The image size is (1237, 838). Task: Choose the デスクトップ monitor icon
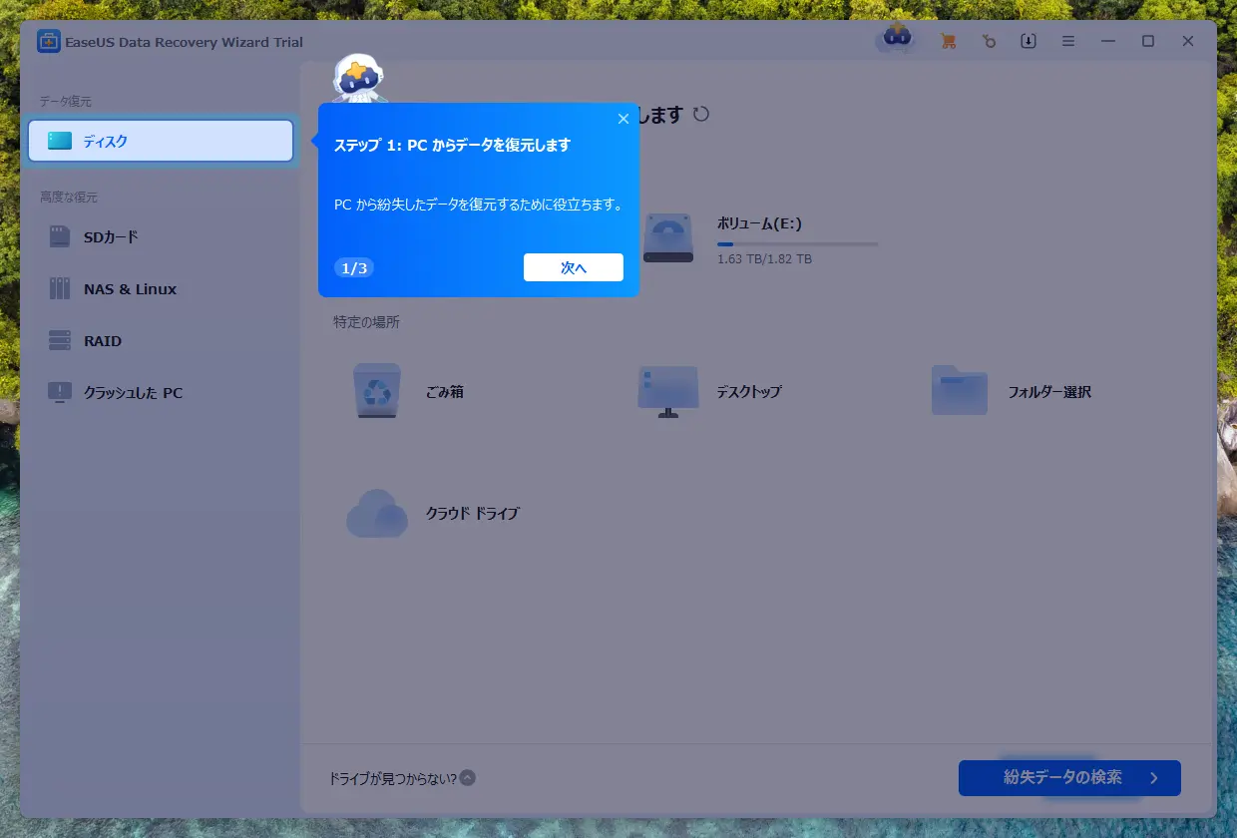(667, 391)
